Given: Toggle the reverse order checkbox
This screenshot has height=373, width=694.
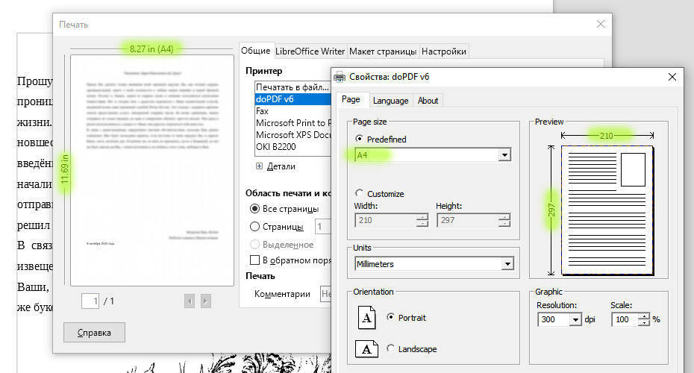Looking at the screenshot, I should click(255, 260).
